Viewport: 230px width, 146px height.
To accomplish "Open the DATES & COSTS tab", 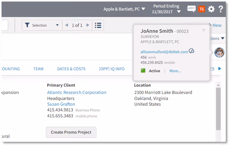I will tap(71, 69).
